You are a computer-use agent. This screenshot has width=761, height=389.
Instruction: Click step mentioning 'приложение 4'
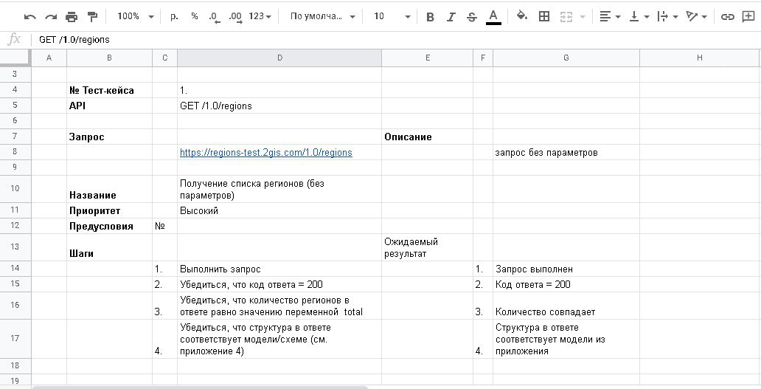[x=279, y=339]
